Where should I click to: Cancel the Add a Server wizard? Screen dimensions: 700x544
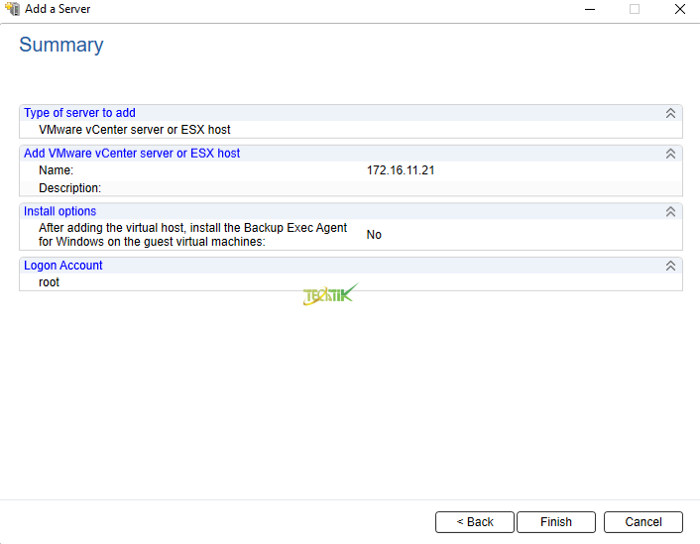[x=643, y=522]
